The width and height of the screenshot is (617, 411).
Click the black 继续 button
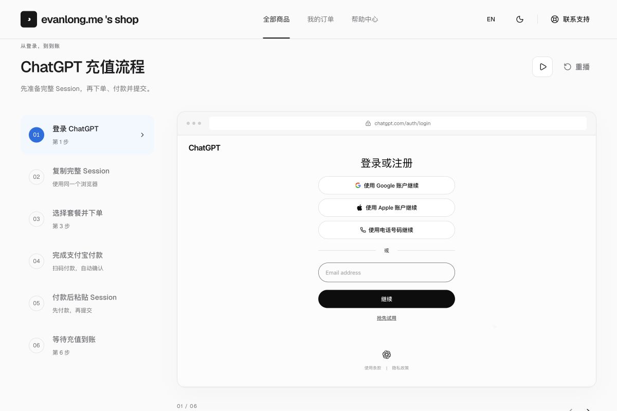click(x=387, y=299)
